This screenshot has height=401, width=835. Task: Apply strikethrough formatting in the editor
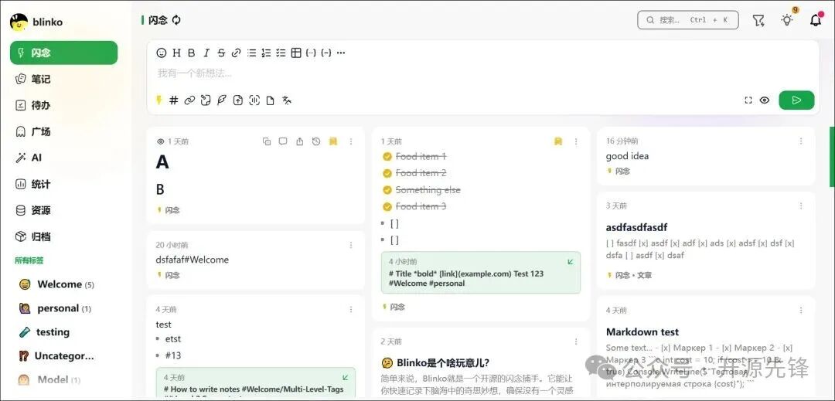[222, 53]
